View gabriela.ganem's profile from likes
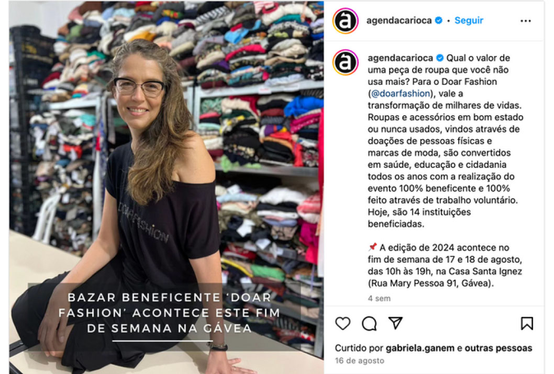 (x=420, y=348)
